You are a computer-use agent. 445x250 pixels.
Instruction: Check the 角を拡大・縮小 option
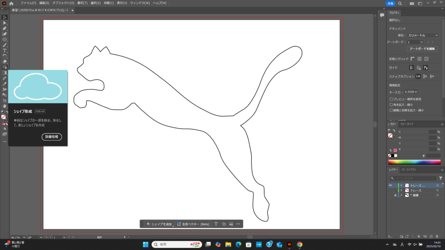coord(391,105)
